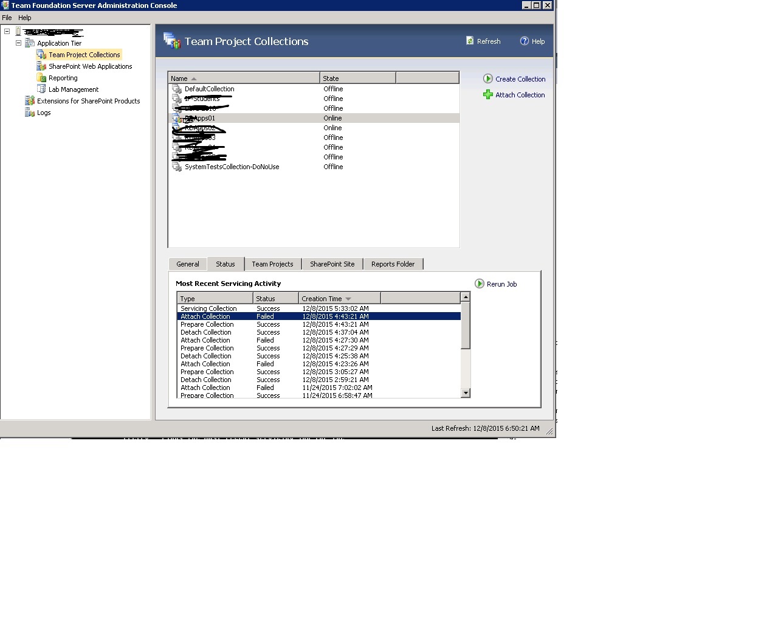The image size is (778, 623).
Task: Select SharePoint Web Applications in tree
Action: click(90, 66)
